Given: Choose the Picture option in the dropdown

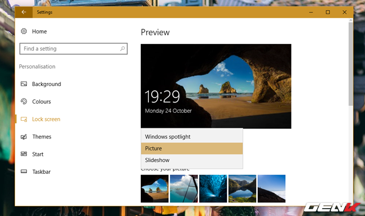Looking at the screenshot, I should [x=192, y=148].
